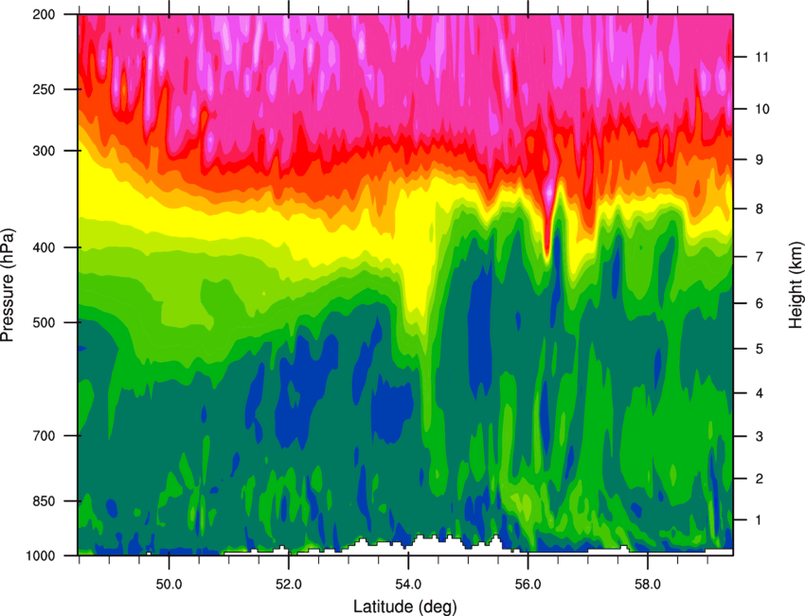Select the 1000 pressure tick label
The width and height of the screenshot is (805, 616).
pos(41,556)
